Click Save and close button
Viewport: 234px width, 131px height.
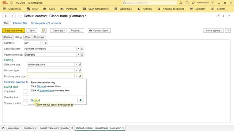(14, 31)
